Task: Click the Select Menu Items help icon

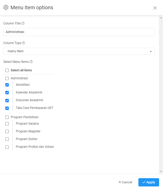Action: point(31,62)
